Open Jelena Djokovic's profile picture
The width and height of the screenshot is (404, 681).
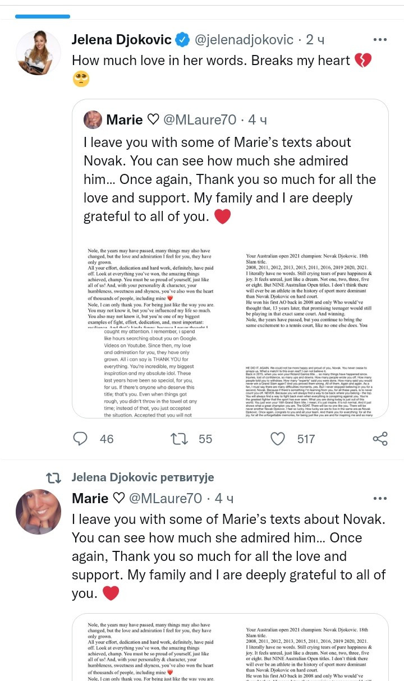(x=38, y=53)
